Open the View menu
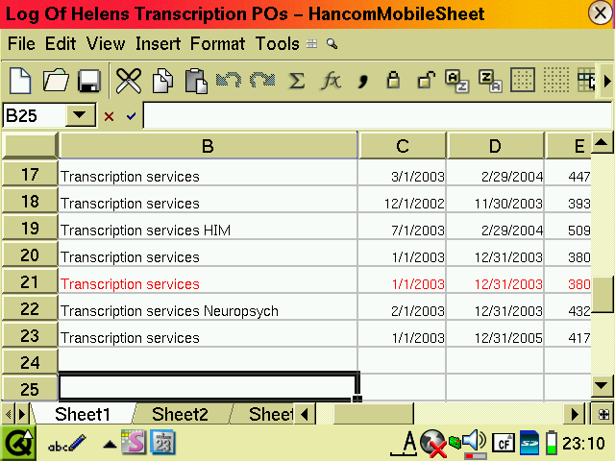 (x=106, y=43)
